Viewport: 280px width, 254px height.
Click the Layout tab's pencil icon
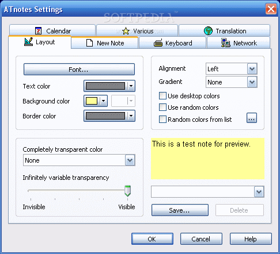pos(28,42)
